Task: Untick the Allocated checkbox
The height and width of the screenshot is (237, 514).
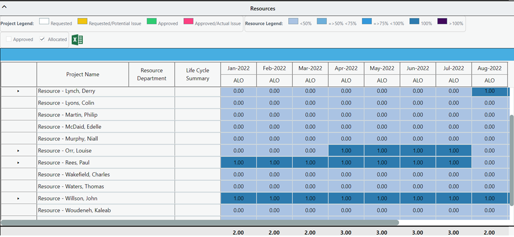Action: point(42,39)
